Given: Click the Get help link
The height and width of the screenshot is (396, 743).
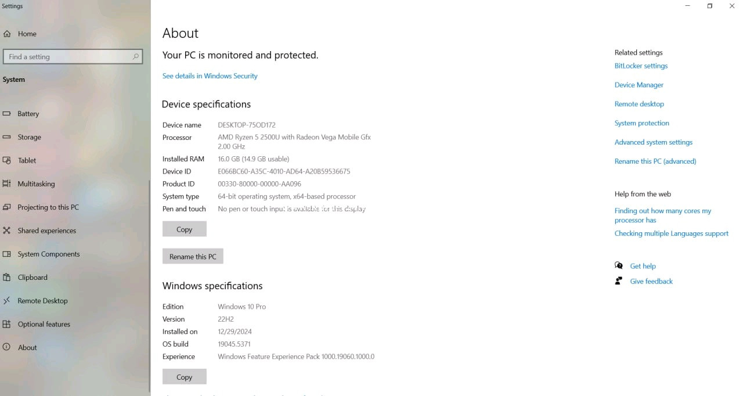Looking at the screenshot, I should tap(643, 266).
